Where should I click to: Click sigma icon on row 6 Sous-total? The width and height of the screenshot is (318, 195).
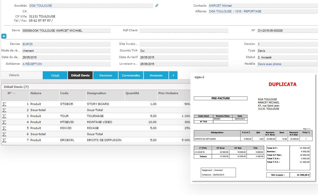click(4, 134)
